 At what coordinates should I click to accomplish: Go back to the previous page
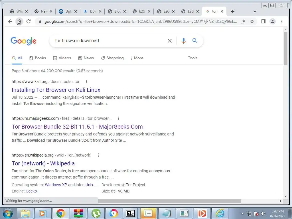pyautogui.click(x=10, y=21)
